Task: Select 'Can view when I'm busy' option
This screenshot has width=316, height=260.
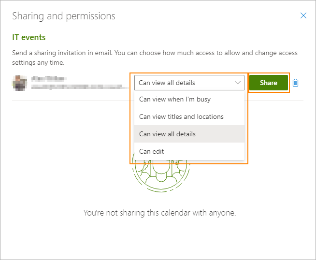Action: 175,100
